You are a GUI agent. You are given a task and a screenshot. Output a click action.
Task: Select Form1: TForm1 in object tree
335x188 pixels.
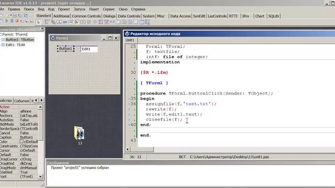pos(15,34)
